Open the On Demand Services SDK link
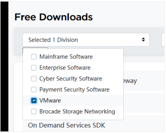The width and height of the screenshot is (166, 133). (x=67, y=125)
